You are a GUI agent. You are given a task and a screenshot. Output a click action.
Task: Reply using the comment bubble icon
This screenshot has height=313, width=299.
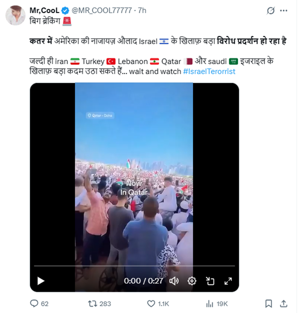[x=34, y=304]
